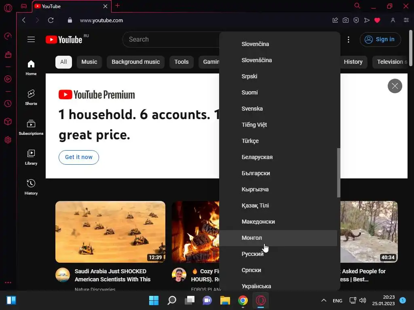Search in tabs magnifier icon

(357, 6)
